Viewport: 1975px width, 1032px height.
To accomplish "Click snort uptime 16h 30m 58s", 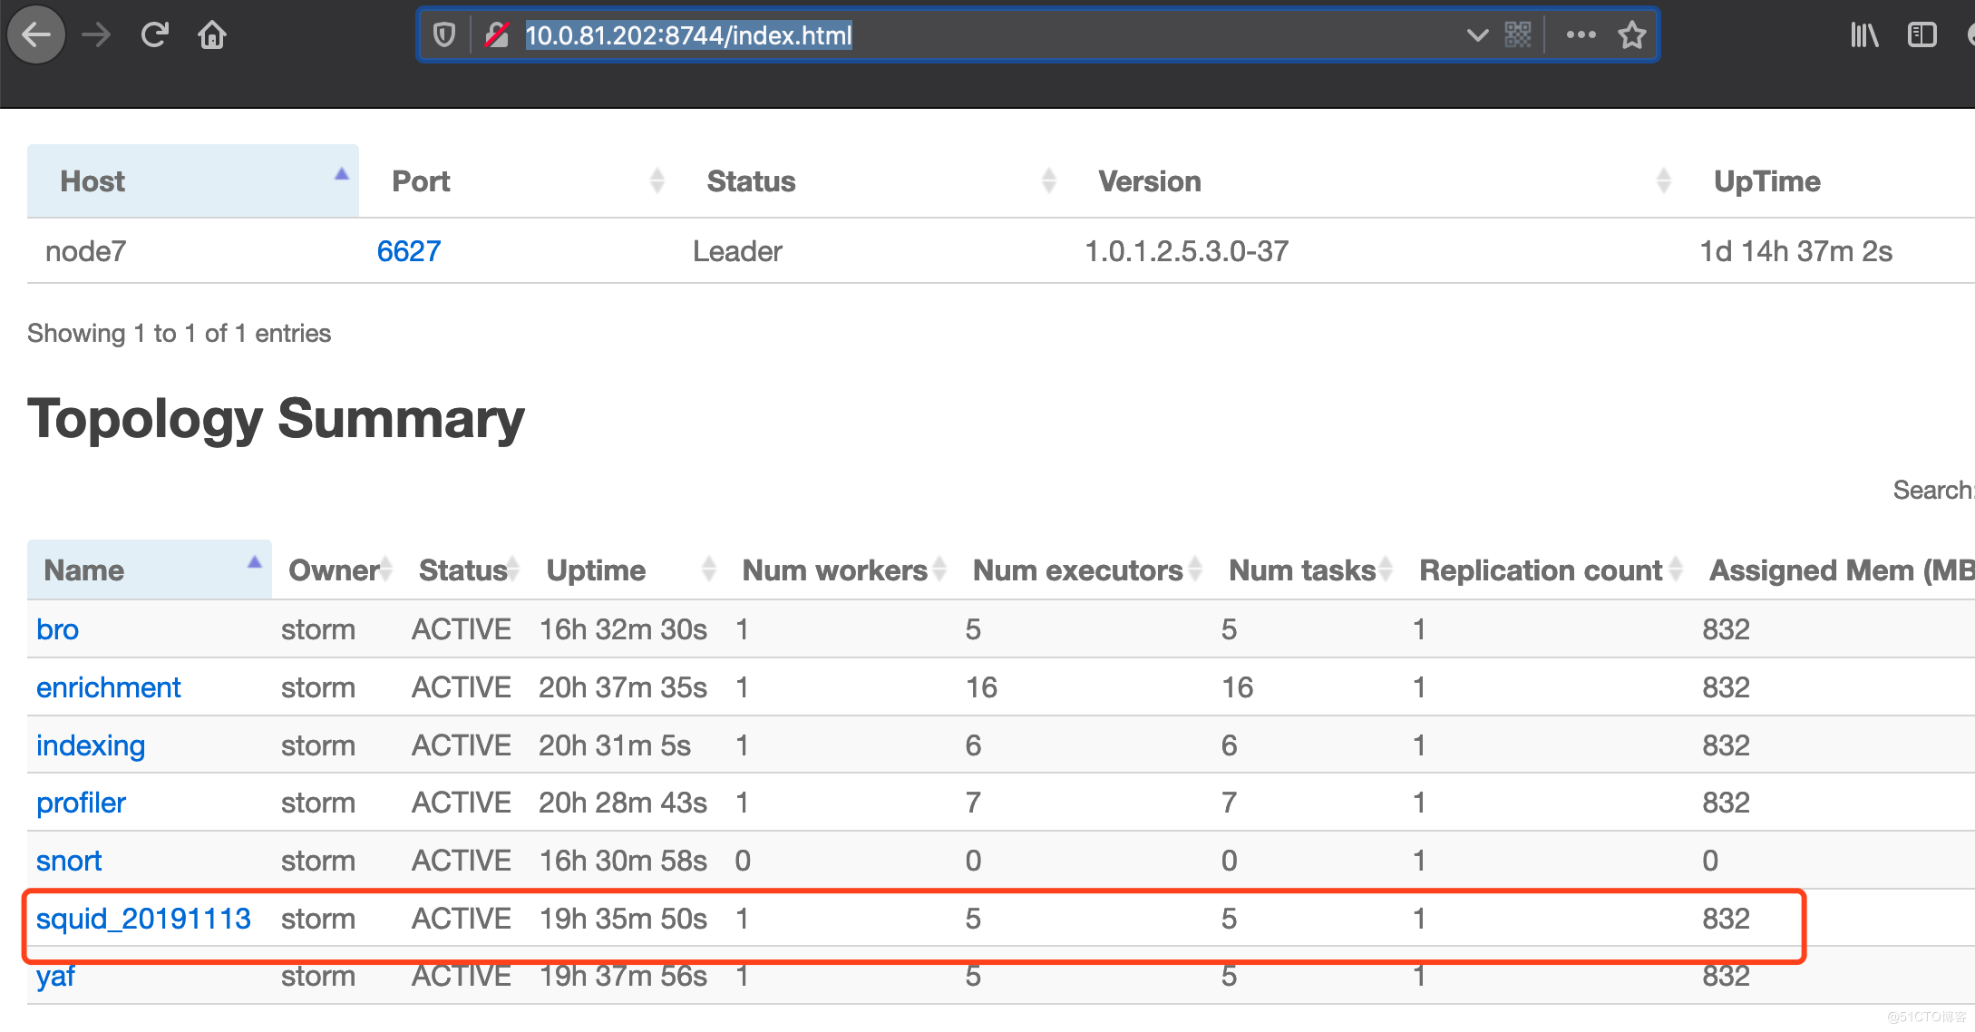I will [x=623, y=861].
